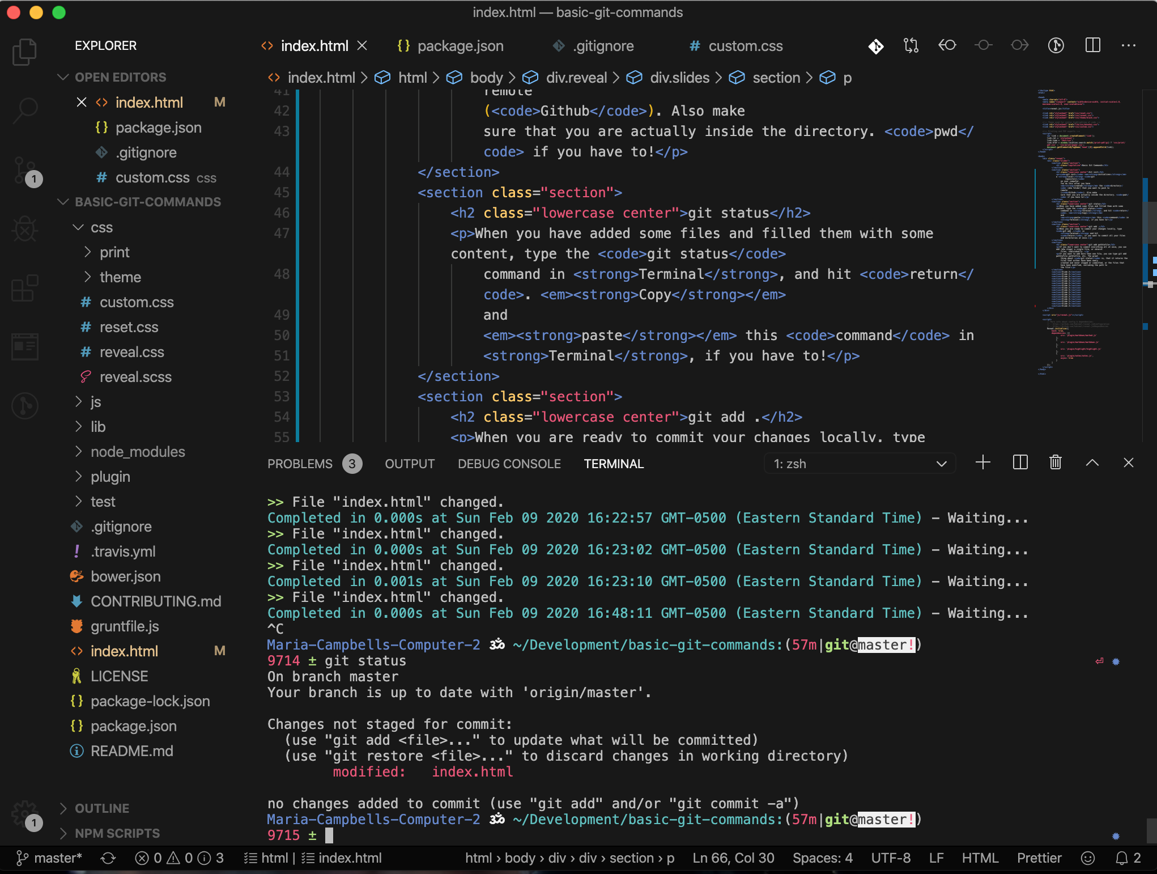Open the Search view in the activity bar
This screenshot has width=1157, height=874.
click(x=24, y=111)
